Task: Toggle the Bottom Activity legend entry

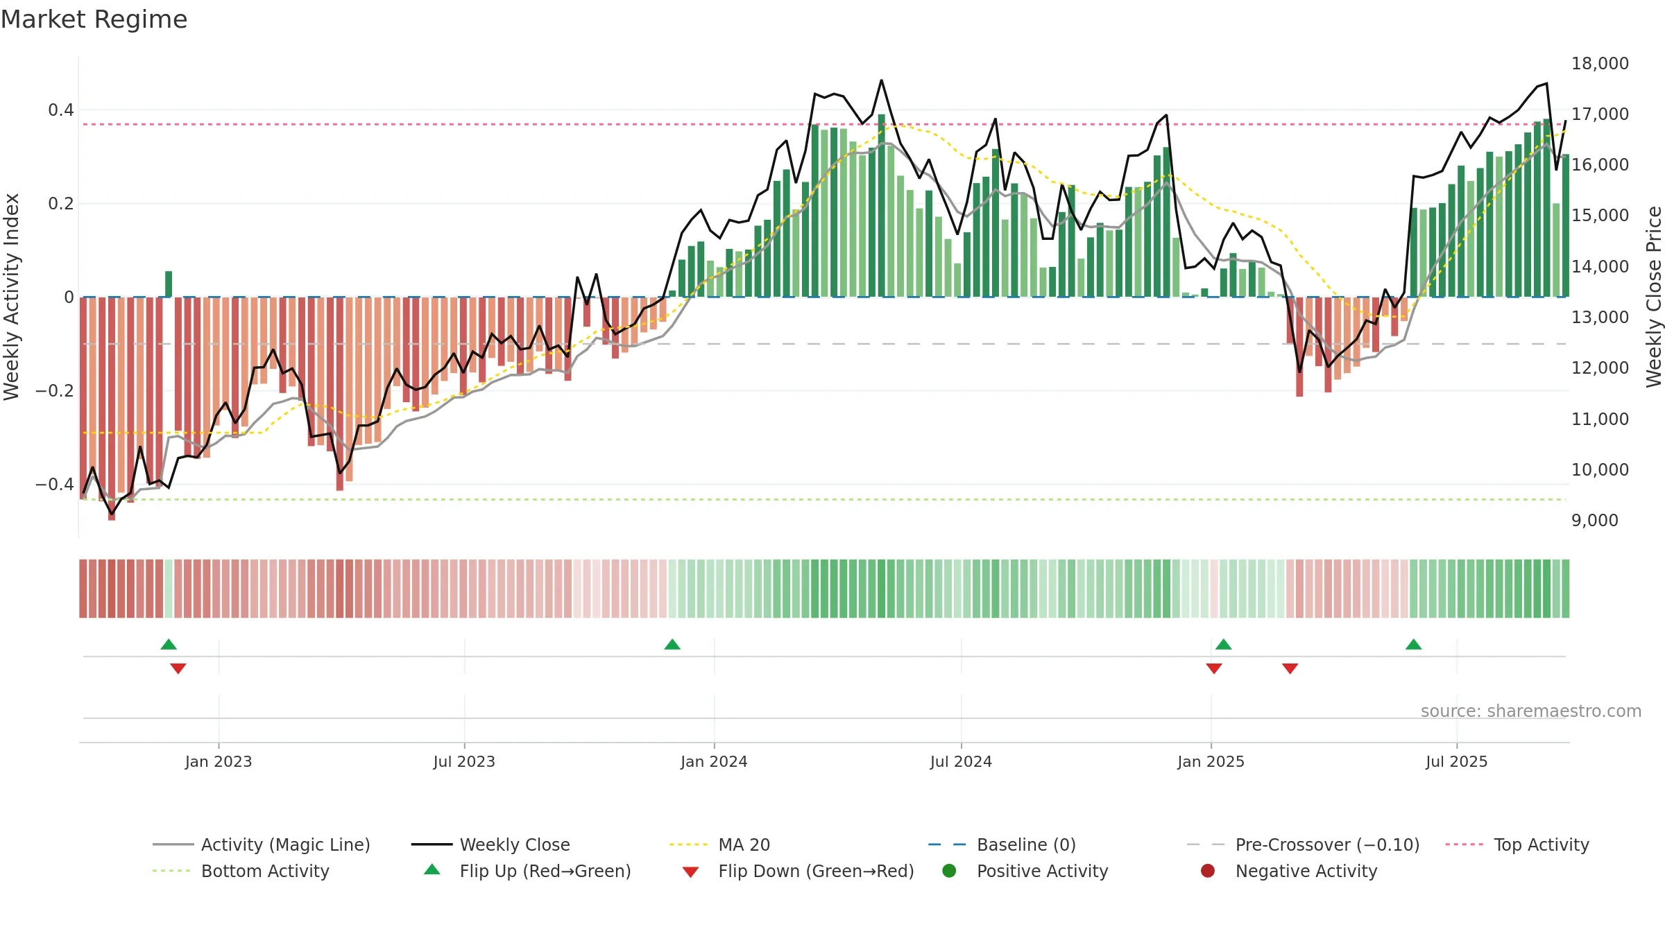Action: pyautogui.click(x=241, y=871)
